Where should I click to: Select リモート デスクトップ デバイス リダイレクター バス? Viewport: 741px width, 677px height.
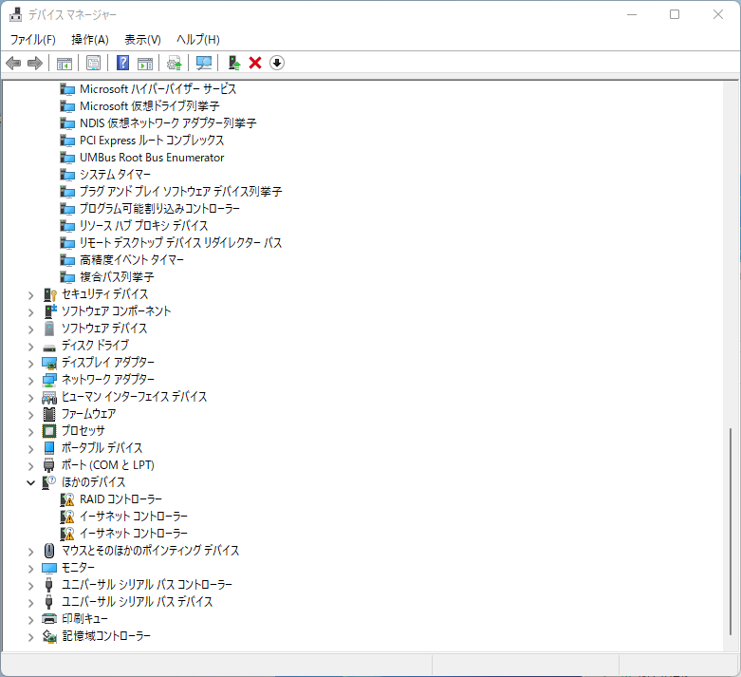coord(180,243)
